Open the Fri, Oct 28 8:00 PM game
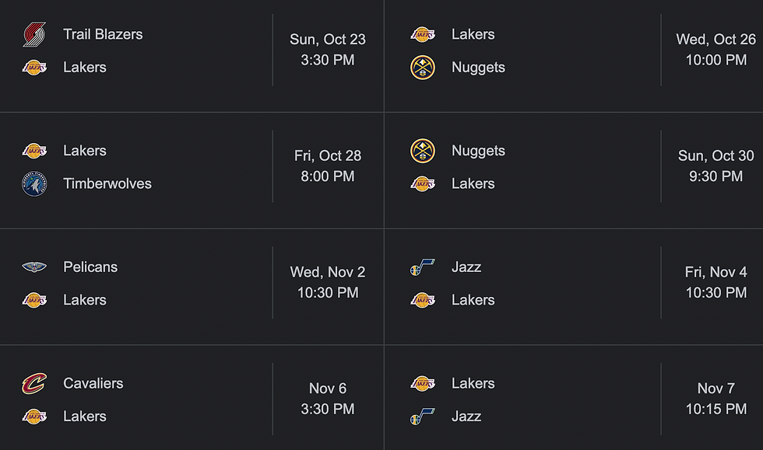Viewport: 763px width, 450px height. [x=192, y=170]
